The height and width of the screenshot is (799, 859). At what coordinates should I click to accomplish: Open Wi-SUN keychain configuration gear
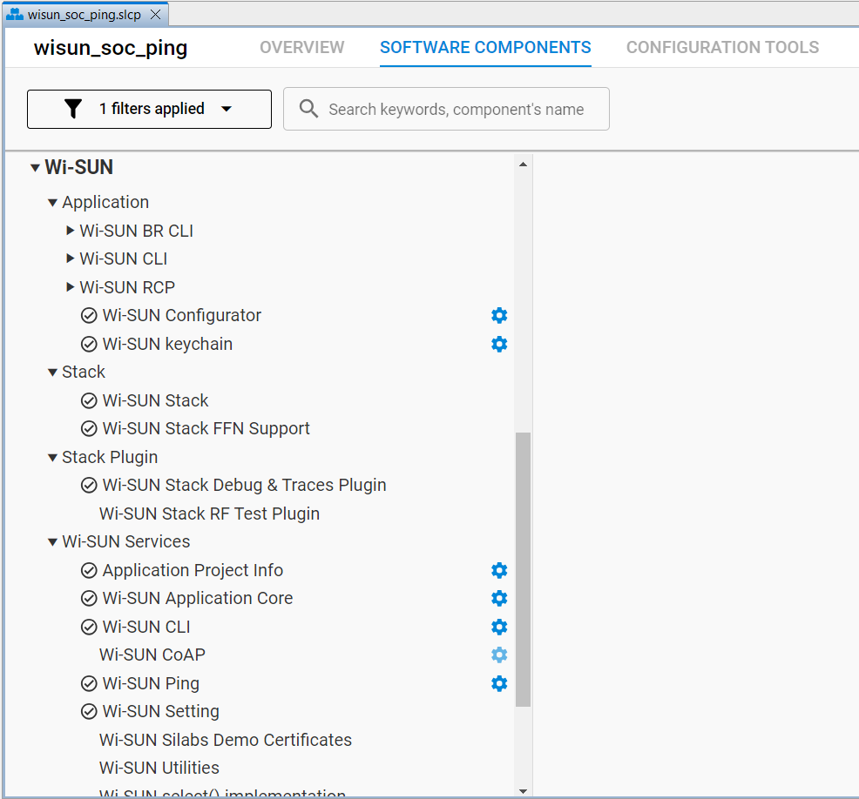click(499, 344)
